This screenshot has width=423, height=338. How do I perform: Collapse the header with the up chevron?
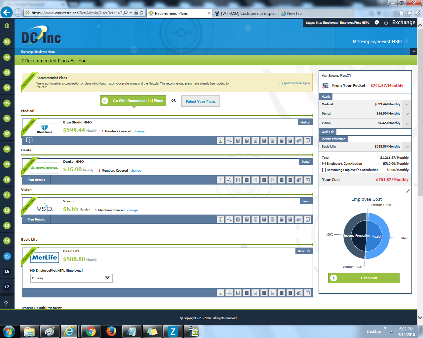pos(414,51)
